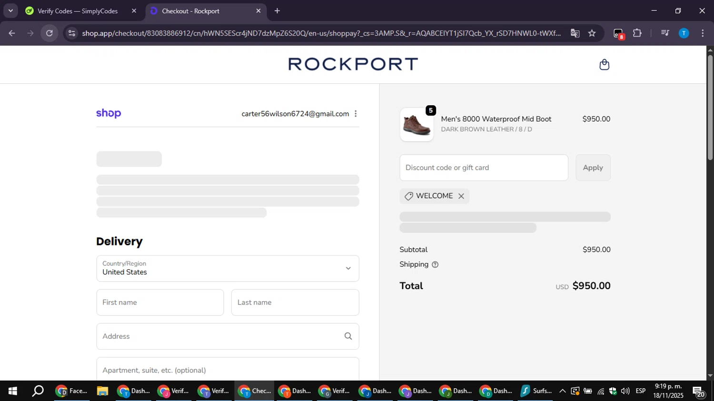Click the Men's 8000 Waterproof Mid Boot title
This screenshot has height=401, width=714.
[496, 119]
